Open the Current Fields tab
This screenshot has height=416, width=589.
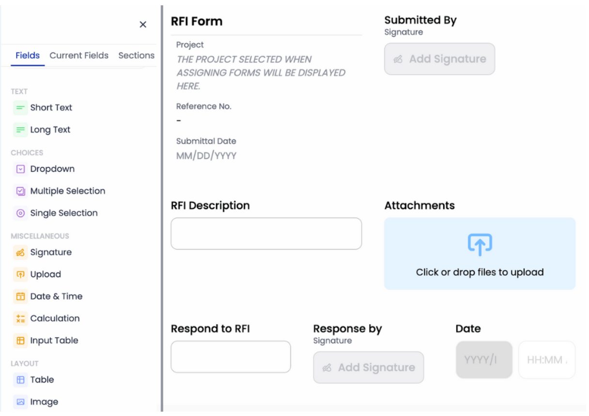(79, 55)
